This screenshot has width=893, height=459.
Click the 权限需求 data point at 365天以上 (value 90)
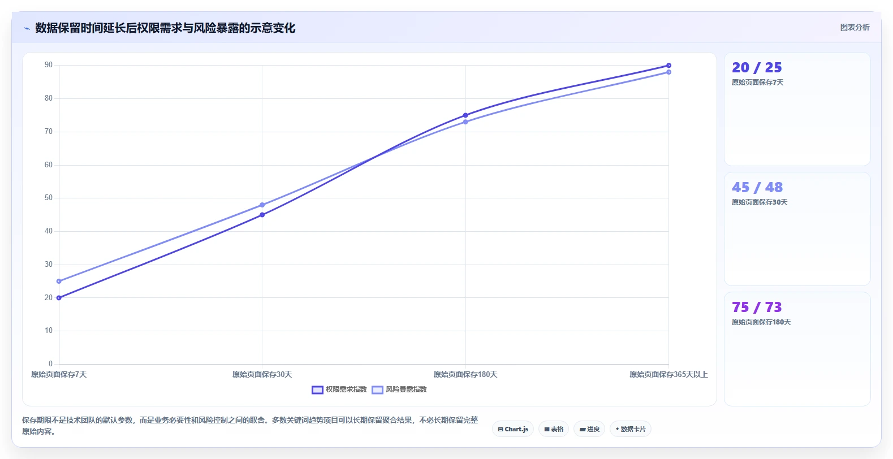click(x=668, y=66)
